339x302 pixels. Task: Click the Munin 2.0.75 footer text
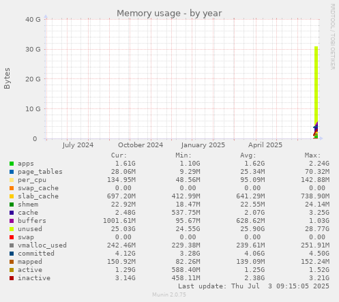point(169,295)
